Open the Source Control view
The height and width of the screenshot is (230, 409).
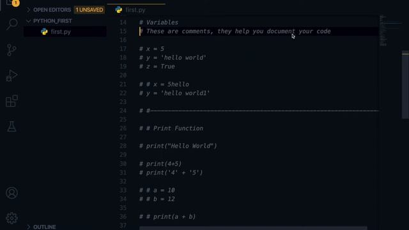pyautogui.click(x=12, y=50)
